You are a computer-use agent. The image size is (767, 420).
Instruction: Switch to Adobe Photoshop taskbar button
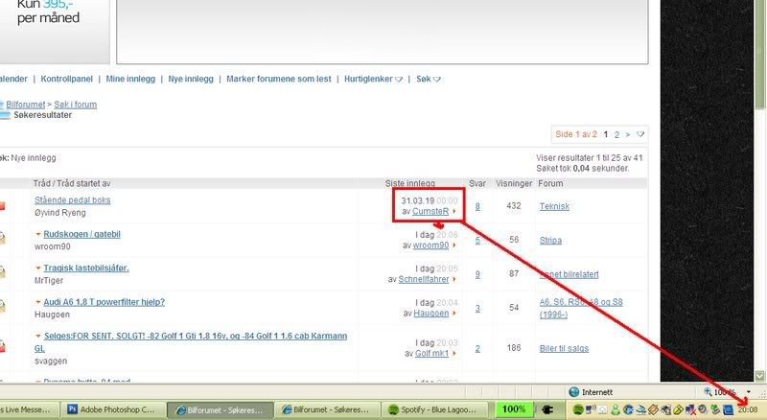tap(112, 409)
